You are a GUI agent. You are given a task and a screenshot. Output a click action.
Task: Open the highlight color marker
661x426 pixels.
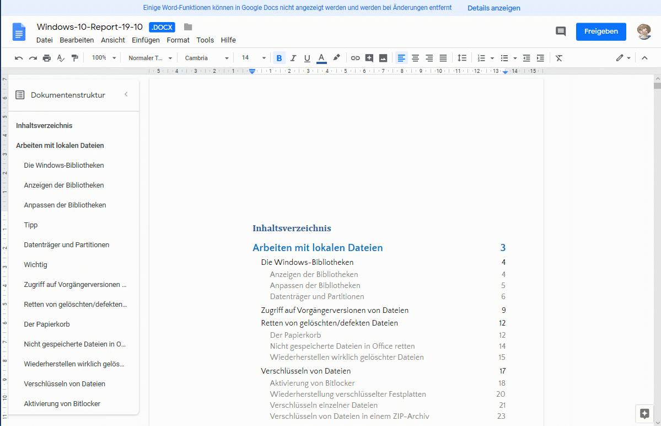336,58
